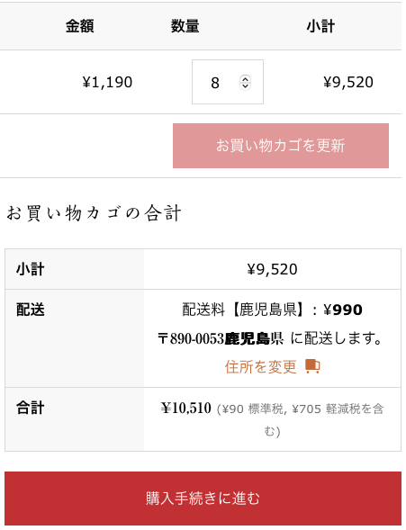Select the 金額 column header
Viewport: 406px width, 530px height.
click(x=80, y=26)
